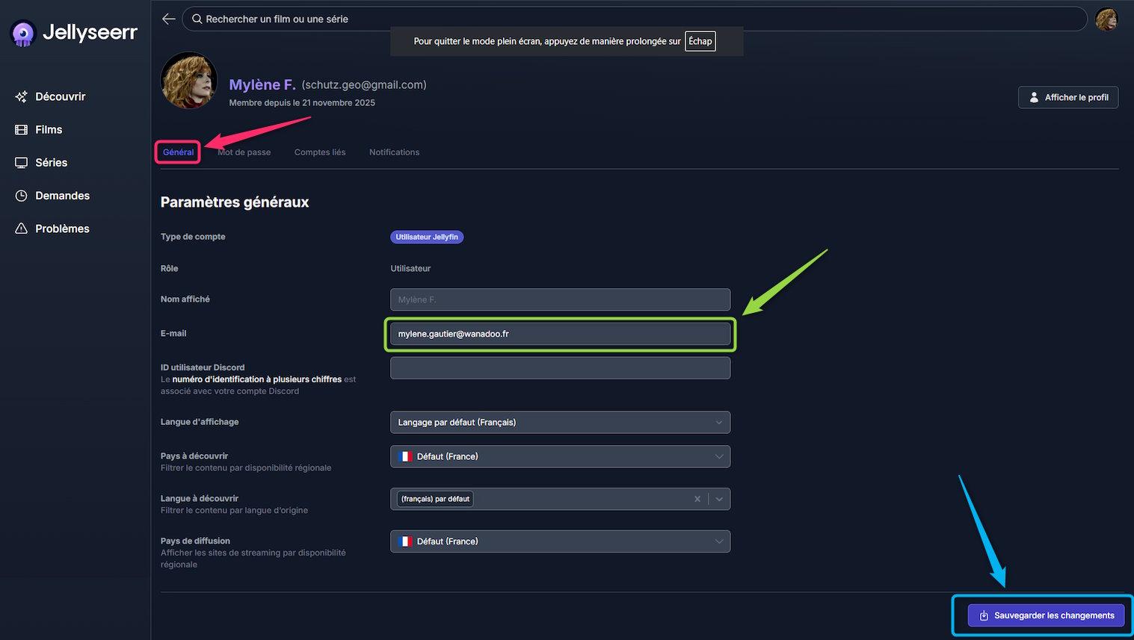This screenshot has width=1134, height=640.
Task: Click the Films film-strip icon
Action: tap(21, 130)
